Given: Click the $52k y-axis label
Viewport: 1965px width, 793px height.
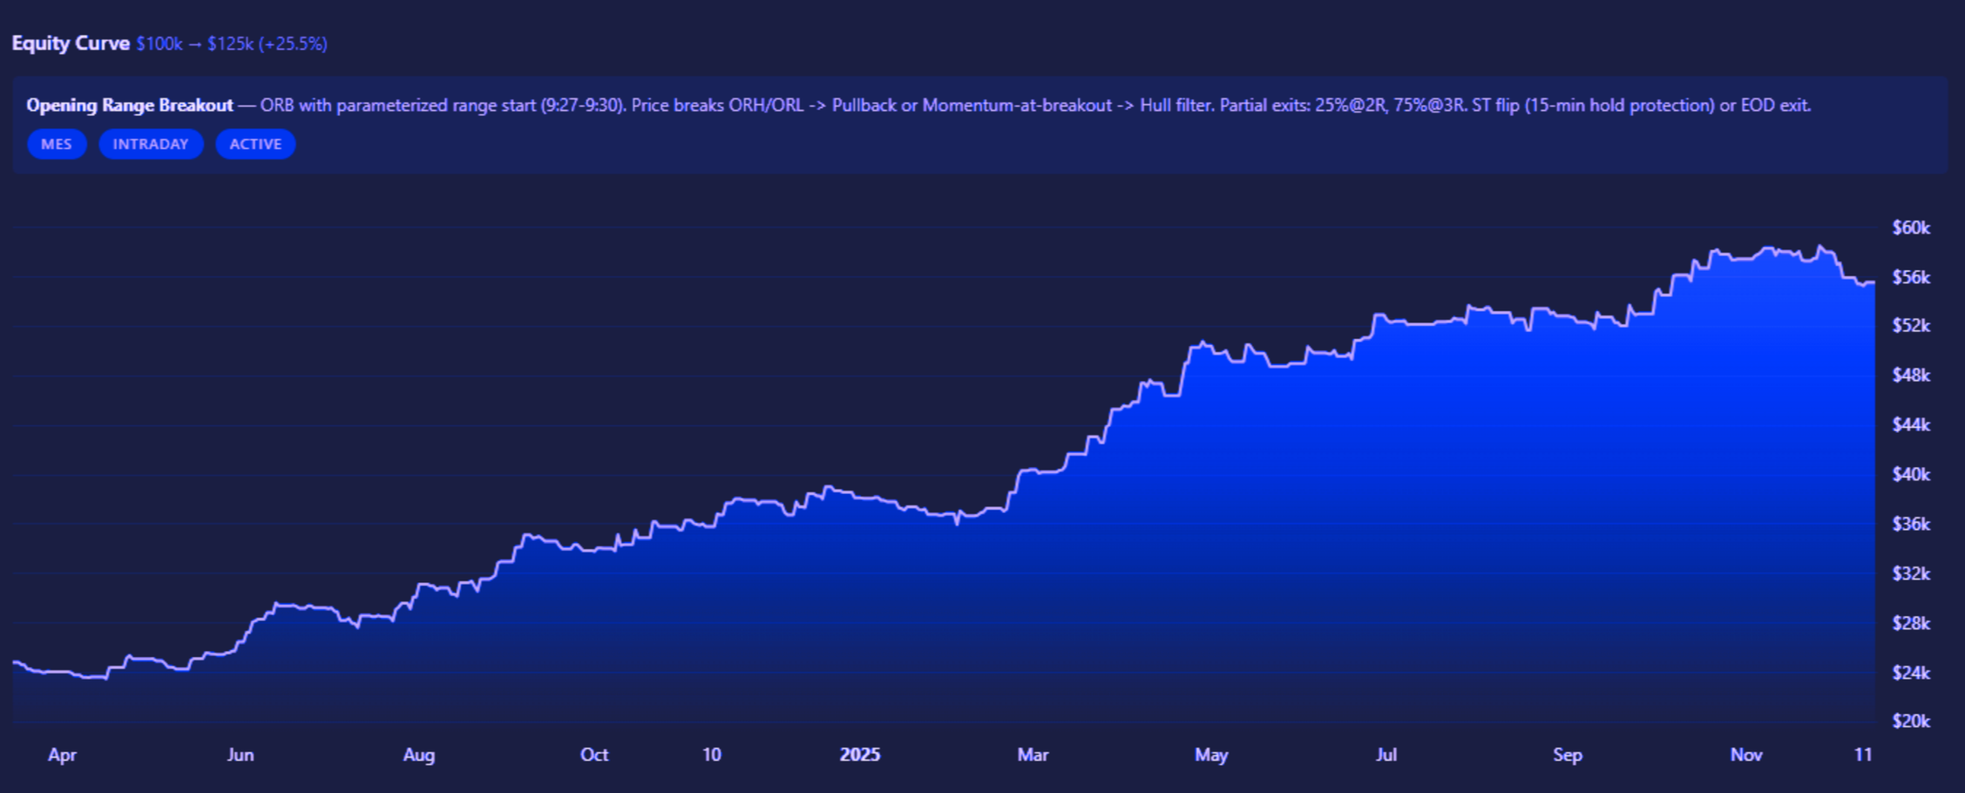Looking at the screenshot, I should click(x=1911, y=325).
